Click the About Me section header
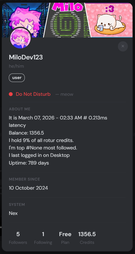 click(x=20, y=109)
